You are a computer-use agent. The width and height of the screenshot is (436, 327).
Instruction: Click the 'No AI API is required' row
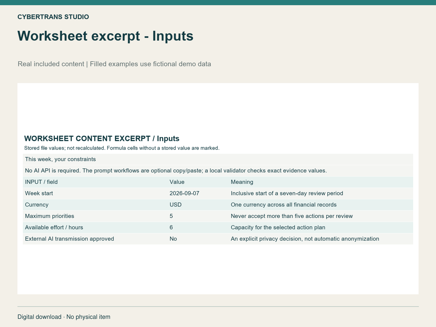[x=218, y=171]
